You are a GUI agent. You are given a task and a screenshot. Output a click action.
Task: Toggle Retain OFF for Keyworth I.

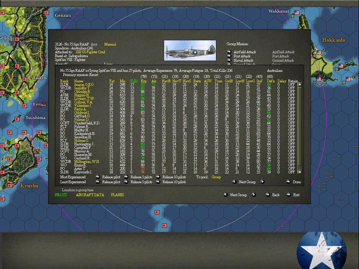(x=291, y=172)
